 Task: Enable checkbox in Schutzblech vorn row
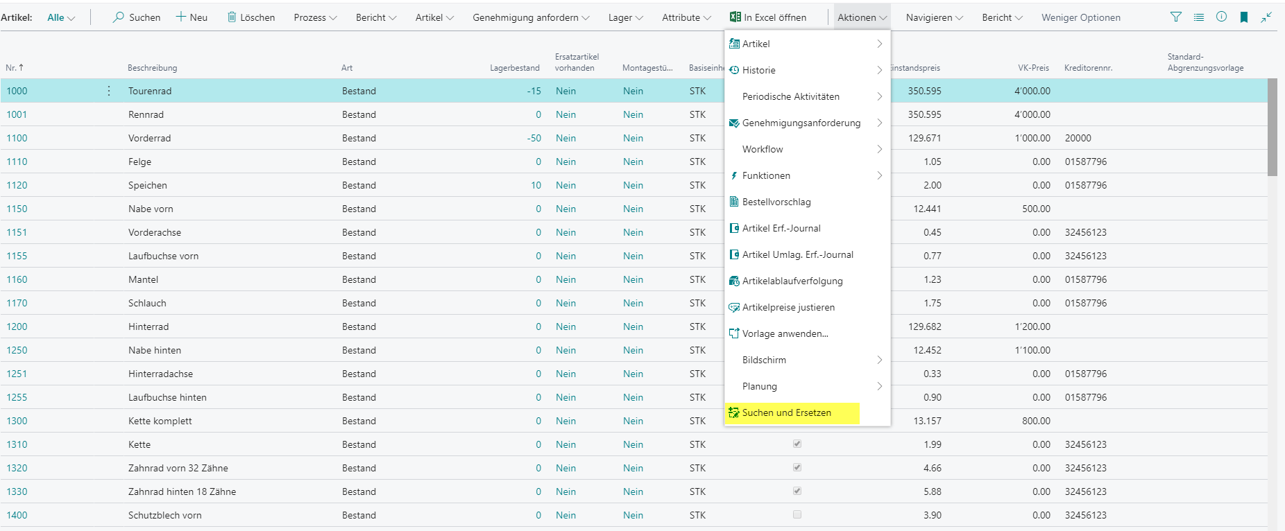[797, 514]
